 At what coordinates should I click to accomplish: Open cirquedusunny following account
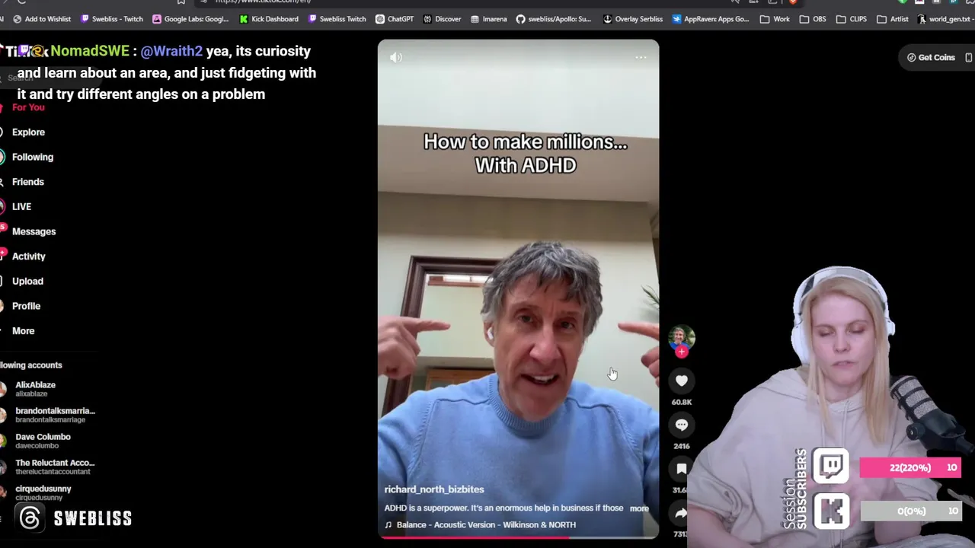pyautogui.click(x=43, y=492)
